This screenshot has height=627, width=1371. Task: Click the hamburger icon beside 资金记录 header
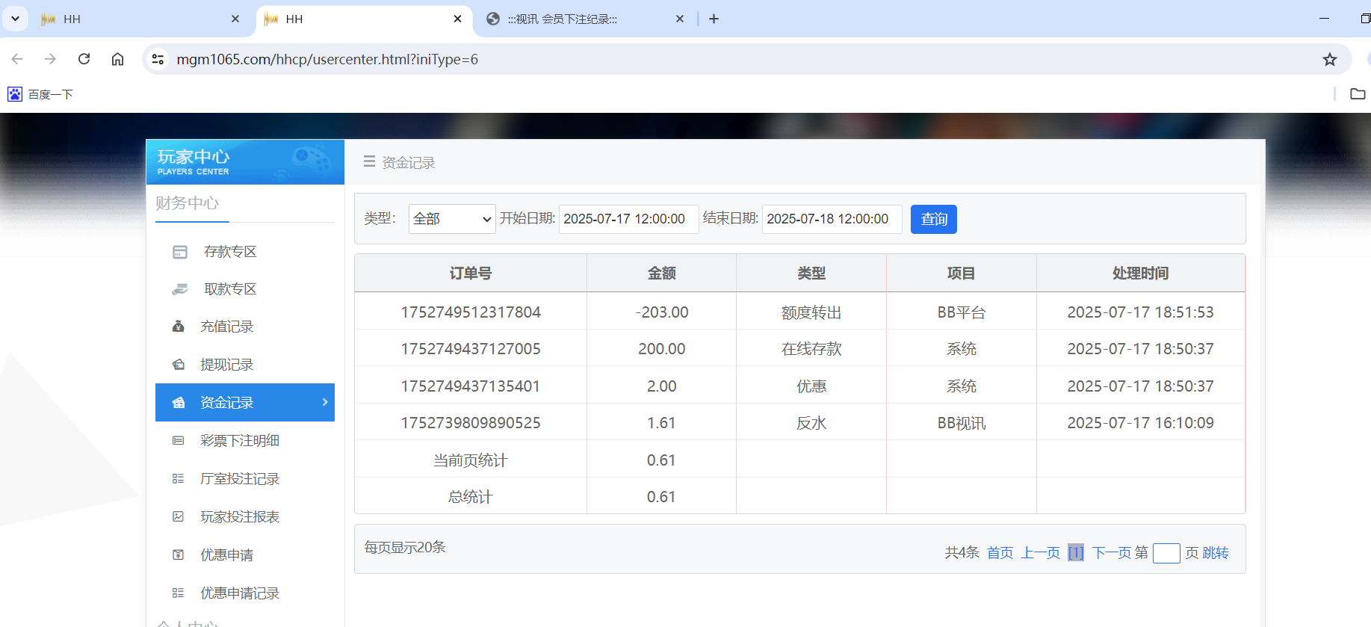(369, 161)
